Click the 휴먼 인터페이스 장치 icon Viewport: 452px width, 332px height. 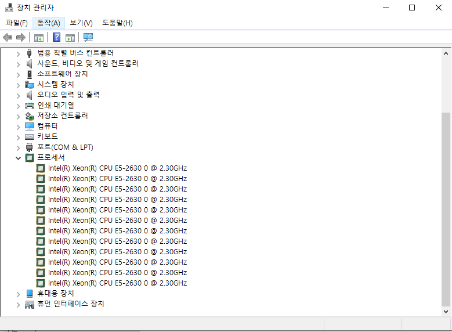point(30,304)
